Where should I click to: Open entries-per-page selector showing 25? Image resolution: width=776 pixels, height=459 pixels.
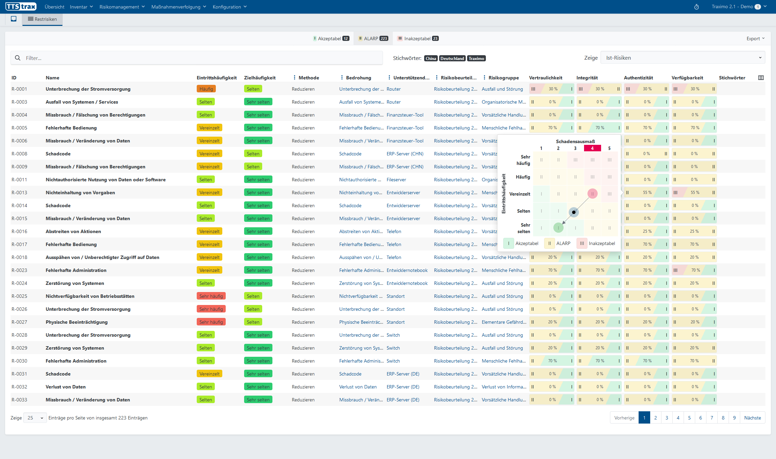click(x=35, y=418)
